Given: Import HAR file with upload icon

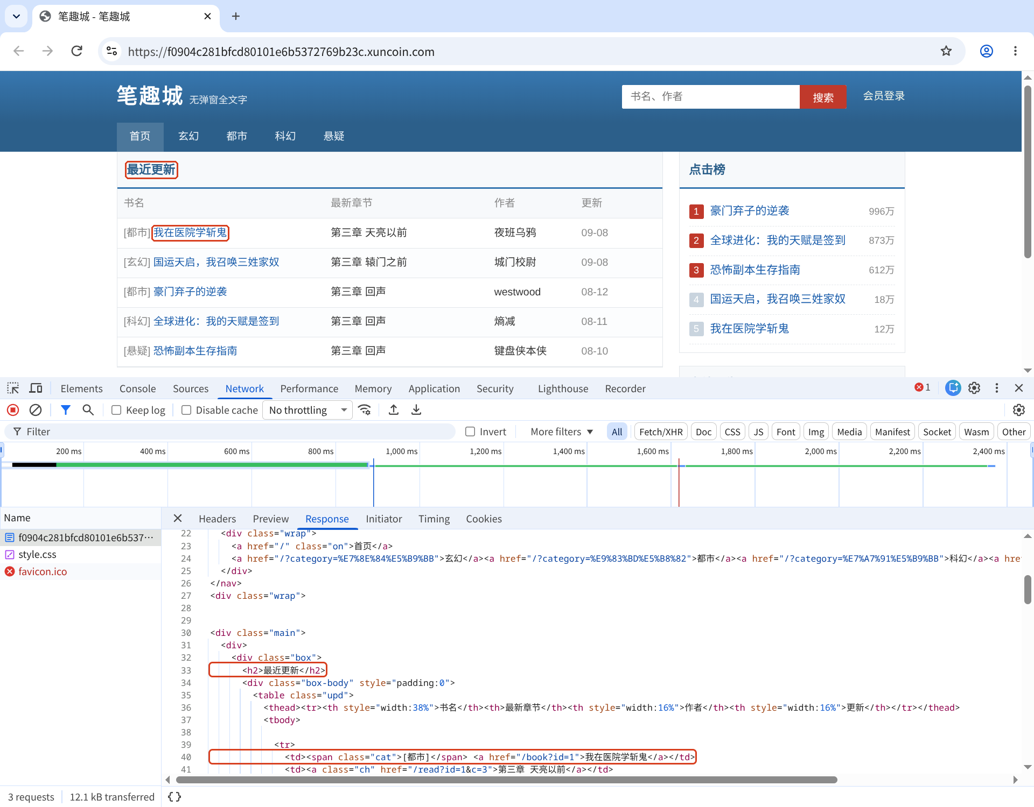Looking at the screenshot, I should [394, 410].
